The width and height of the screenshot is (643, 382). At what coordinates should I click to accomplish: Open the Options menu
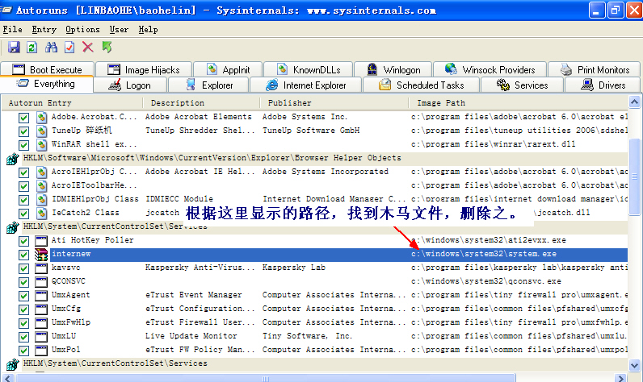(x=82, y=30)
